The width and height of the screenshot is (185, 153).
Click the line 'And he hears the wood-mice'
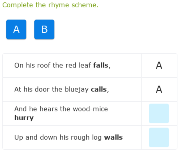point(61,109)
